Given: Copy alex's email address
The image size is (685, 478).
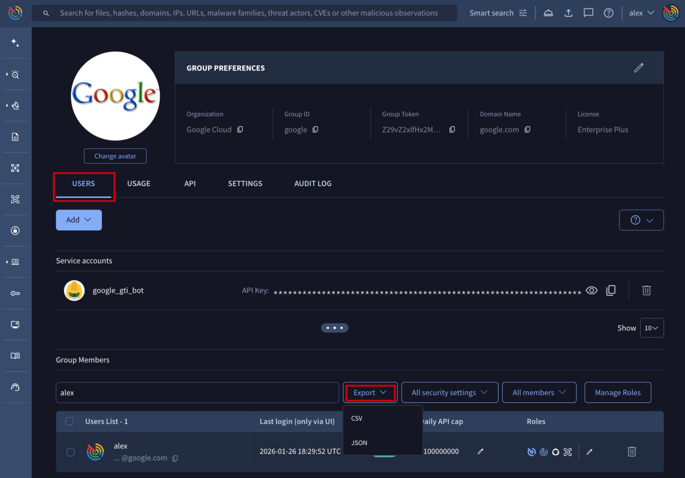Looking at the screenshot, I should pyautogui.click(x=175, y=458).
